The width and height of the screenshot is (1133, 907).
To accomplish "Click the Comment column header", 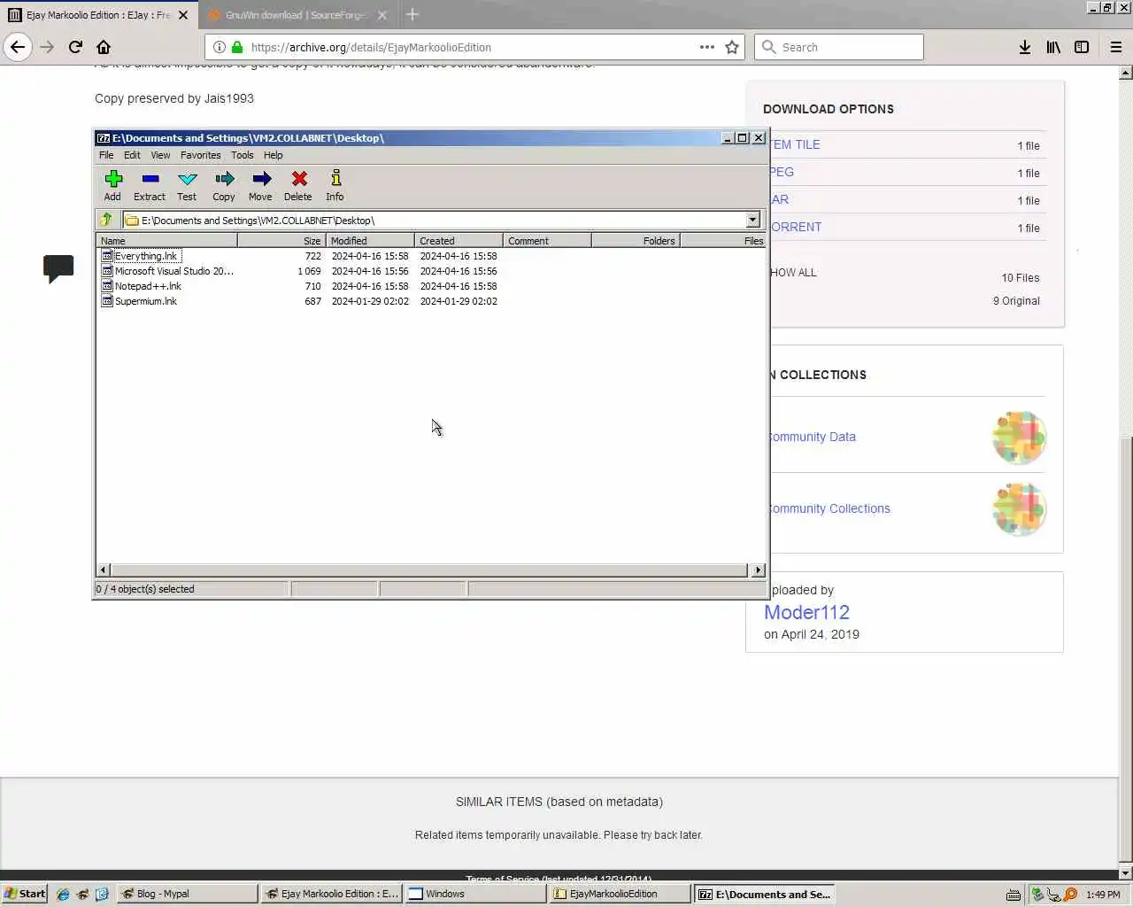I will pyautogui.click(x=547, y=241).
